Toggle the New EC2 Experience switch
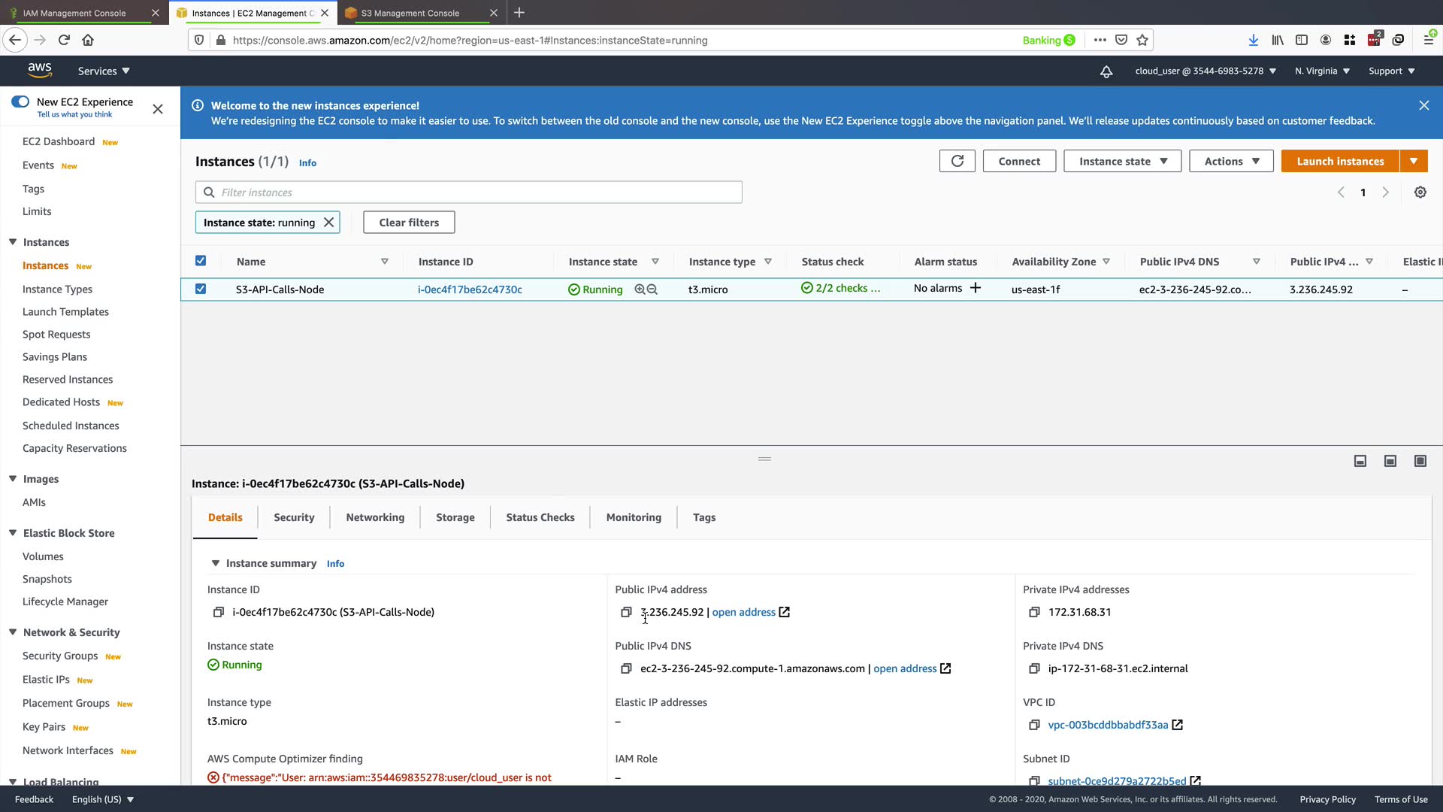The image size is (1443, 812). (20, 101)
